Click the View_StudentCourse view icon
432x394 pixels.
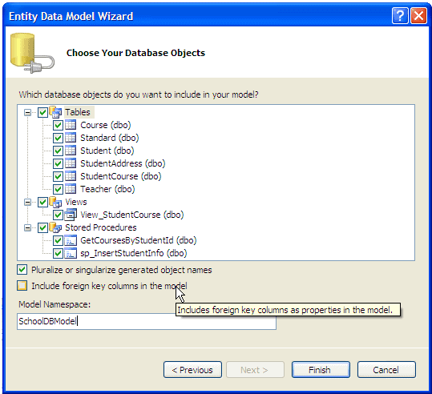pos(71,215)
